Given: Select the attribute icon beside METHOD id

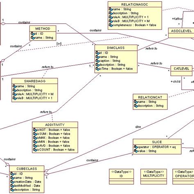Looking at the screenshot, I should (x=32, y=34).
